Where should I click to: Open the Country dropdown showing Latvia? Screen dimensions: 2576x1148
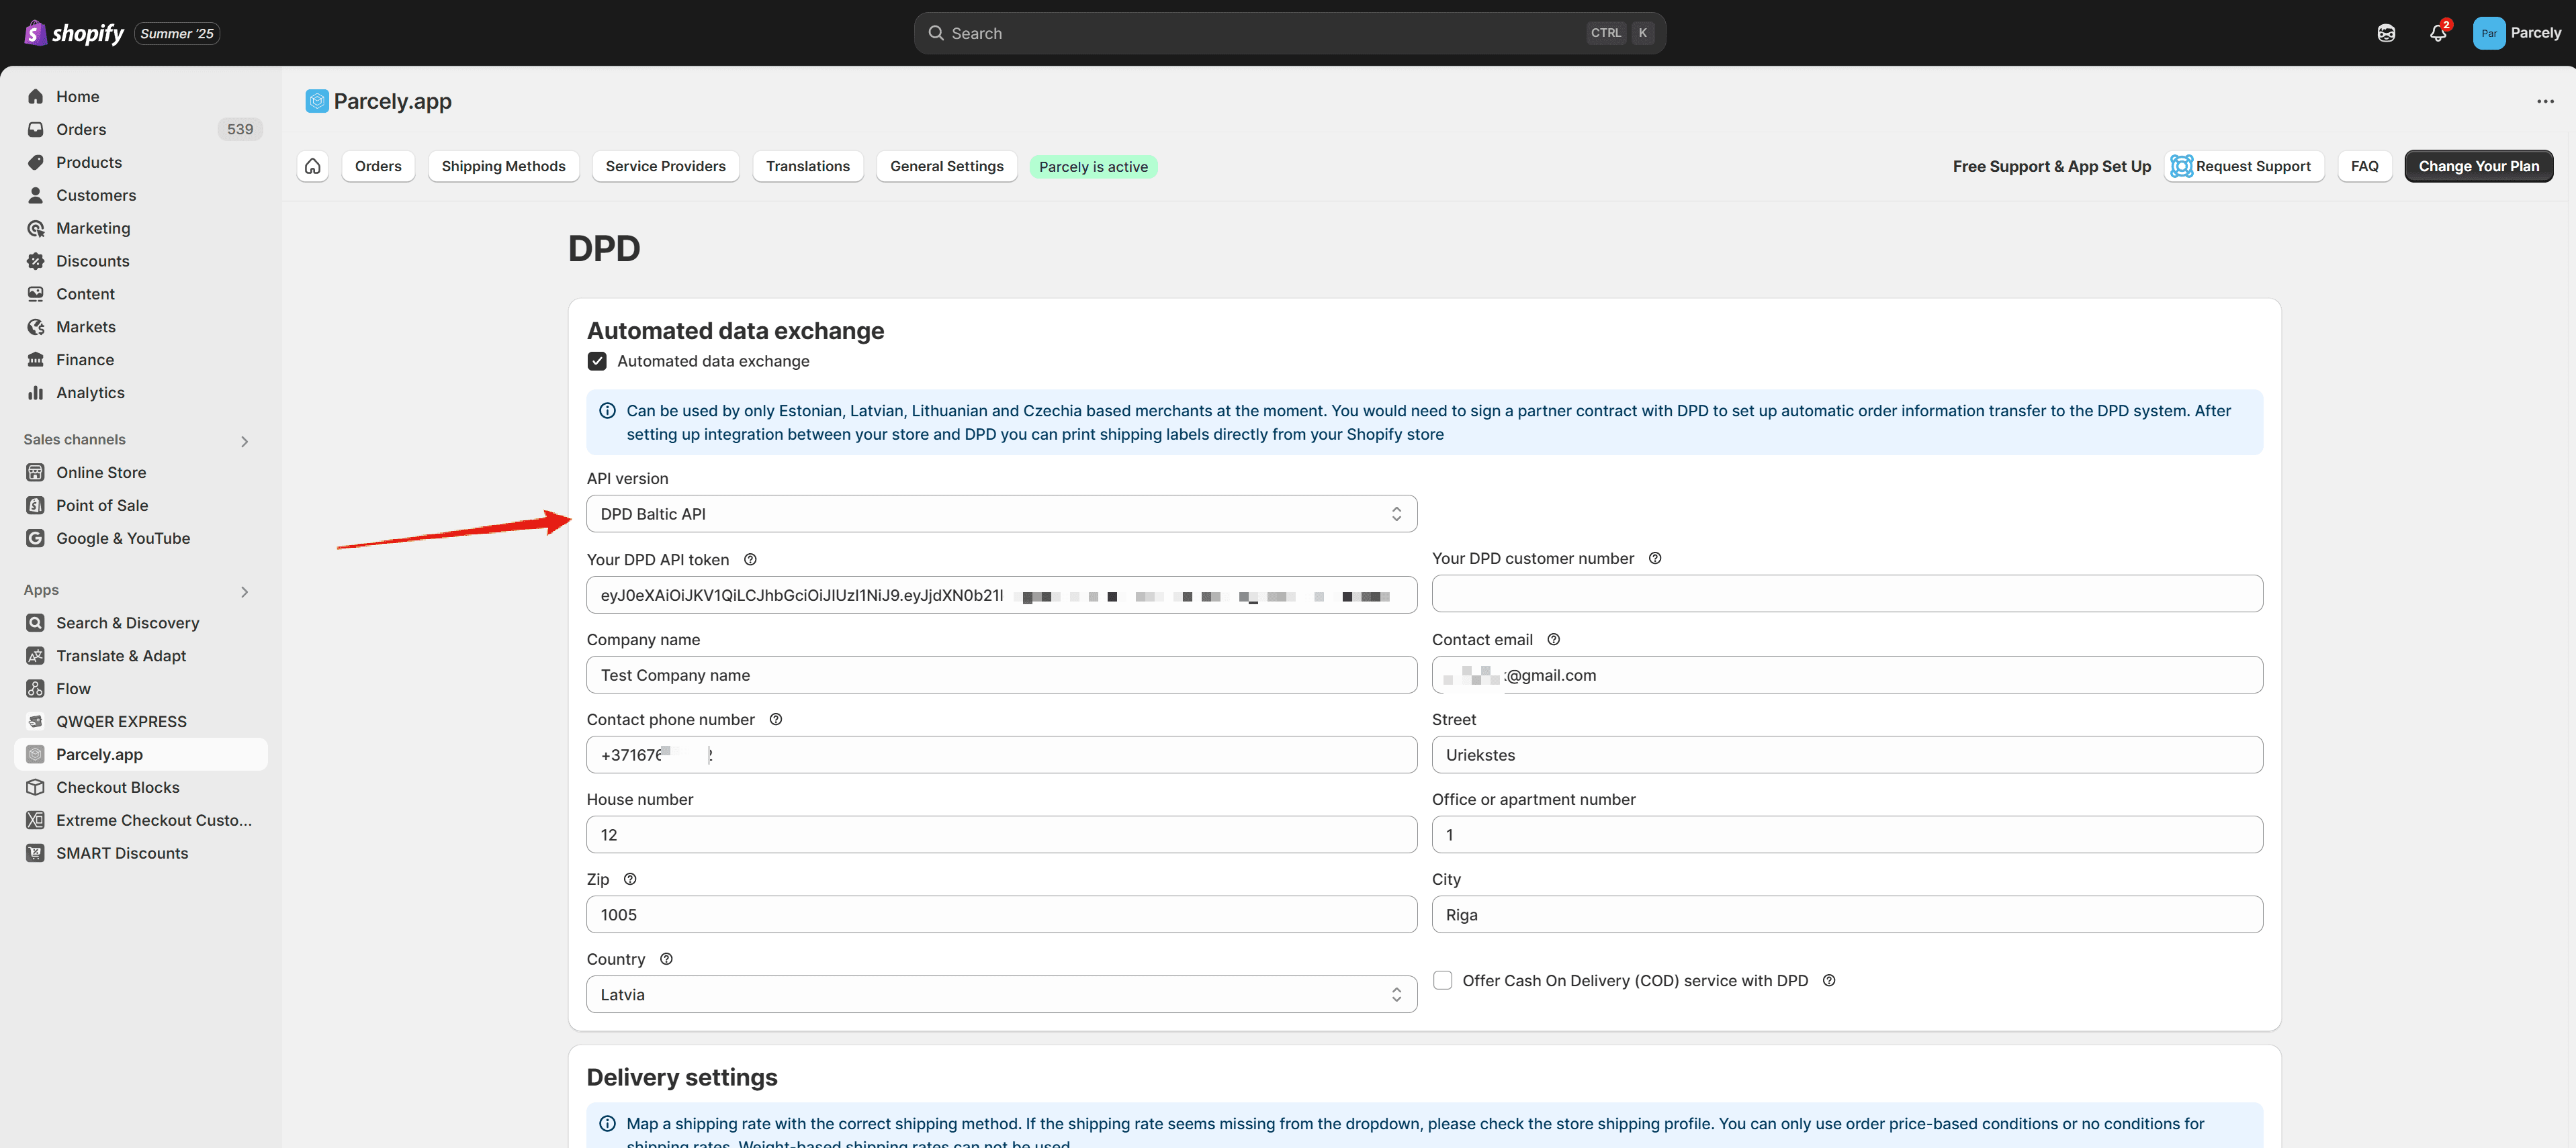click(1001, 994)
